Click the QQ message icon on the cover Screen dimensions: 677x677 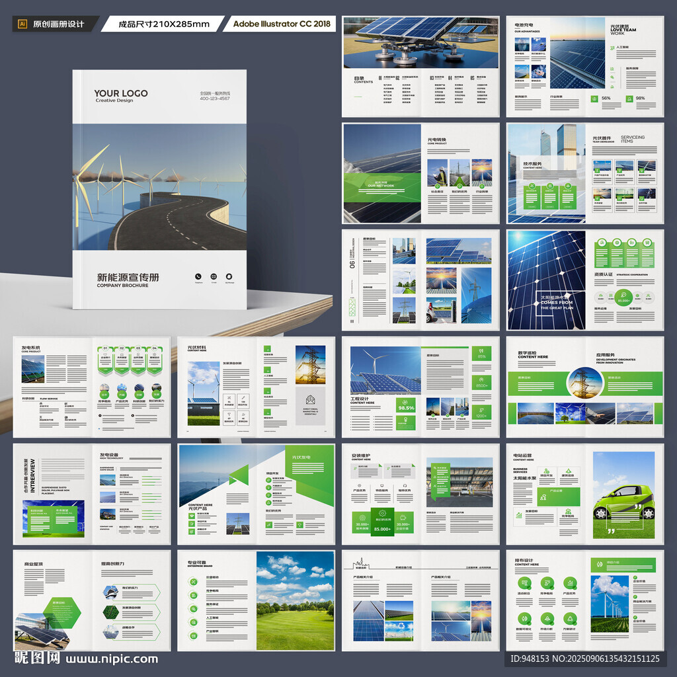pyautogui.click(x=229, y=276)
